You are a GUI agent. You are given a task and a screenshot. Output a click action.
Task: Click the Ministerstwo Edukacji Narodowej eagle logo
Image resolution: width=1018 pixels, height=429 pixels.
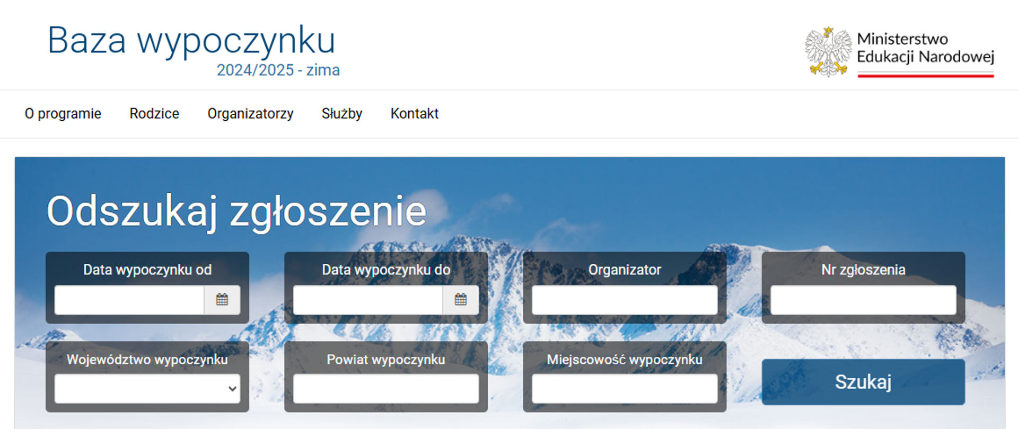pyautogui.click(x=828, y=52)
